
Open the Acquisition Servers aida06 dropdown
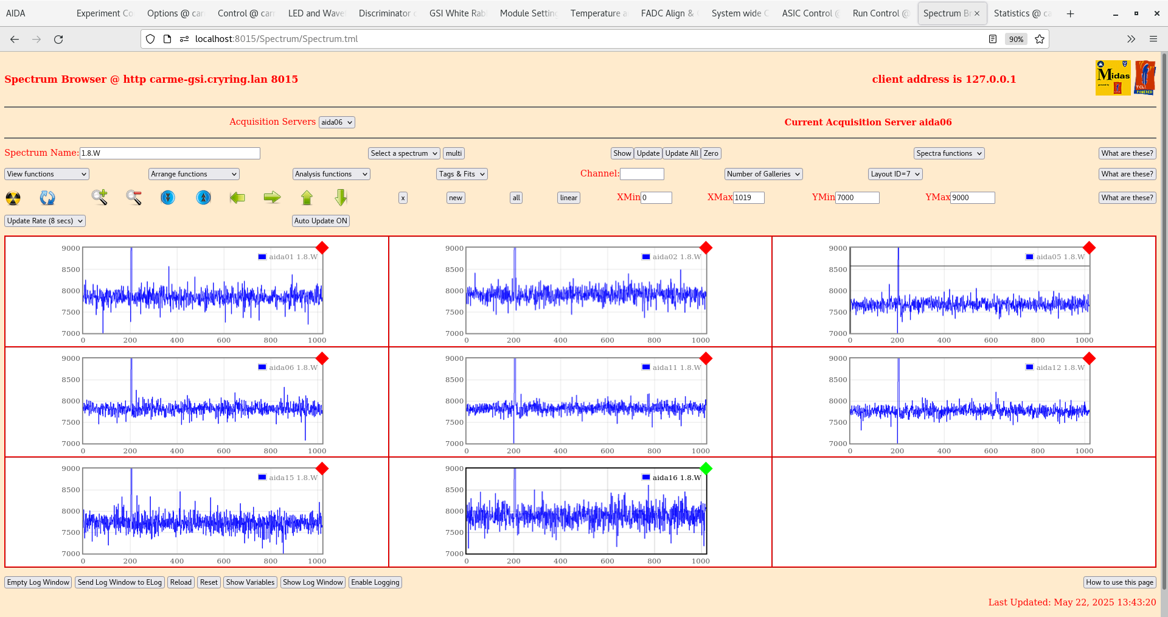(x=336, y=122)
